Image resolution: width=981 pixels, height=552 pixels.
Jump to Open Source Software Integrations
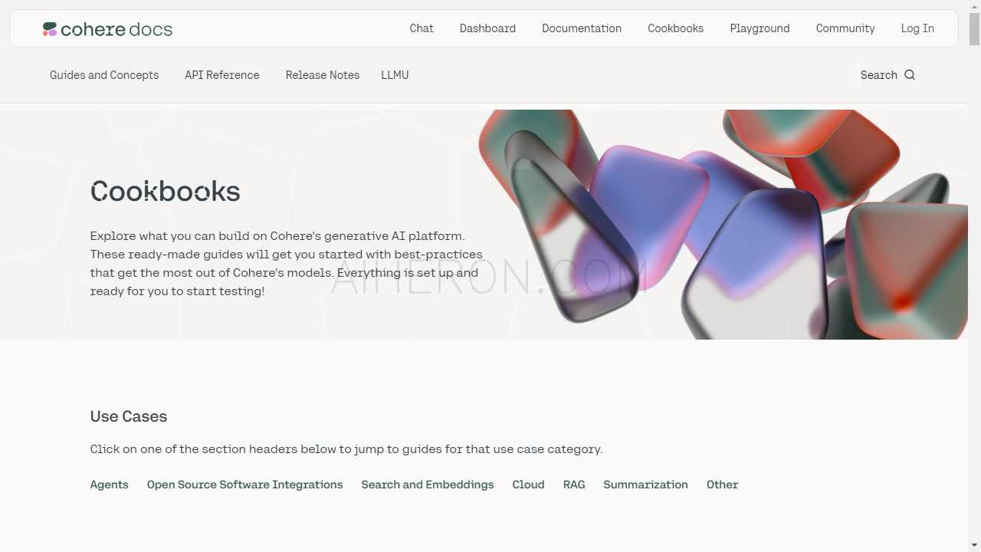coord(245,485)
